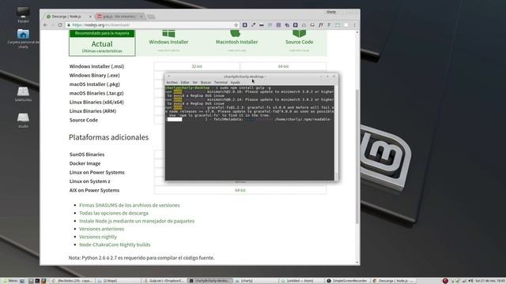Image resolution: width=506 pixels, height=284 pixels.
Task: Switch to the Gulp.txt taskbar window
Action: [x=164, y=281]
